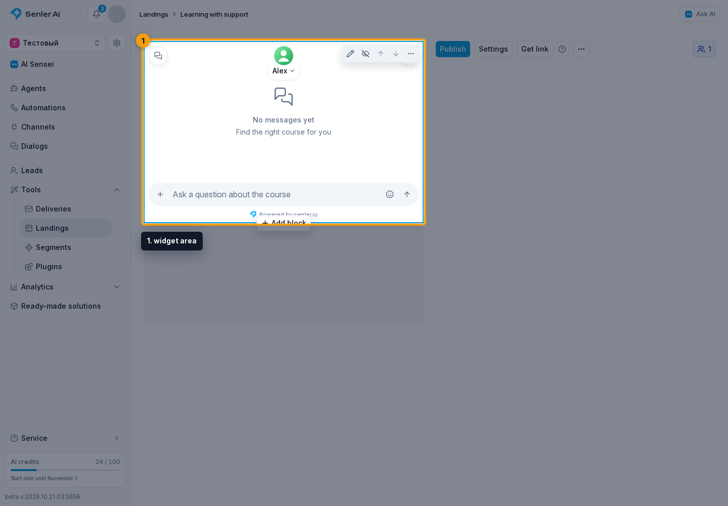
Task: Move the widget block down
Action: tap(396, 54)
